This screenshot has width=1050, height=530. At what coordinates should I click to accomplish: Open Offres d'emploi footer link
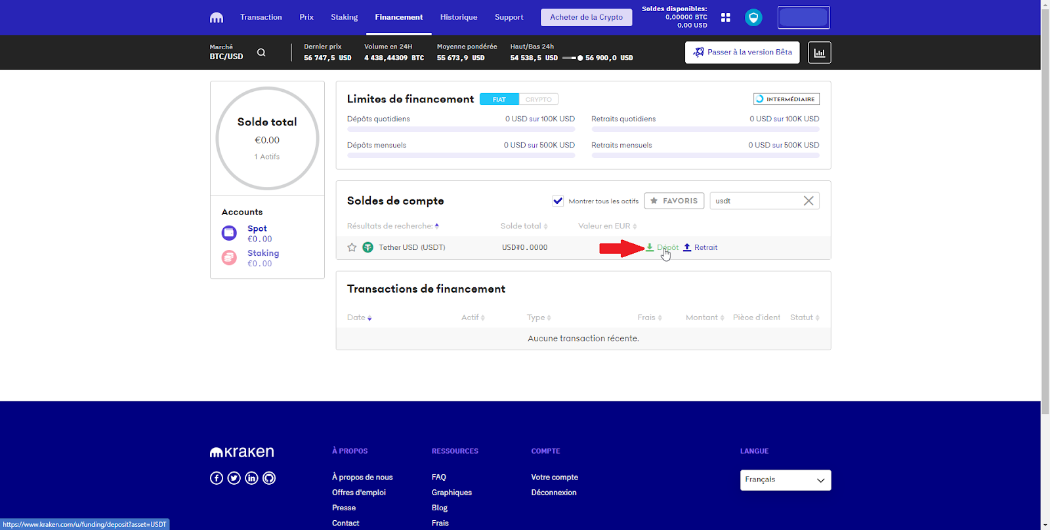coord(359,493)
